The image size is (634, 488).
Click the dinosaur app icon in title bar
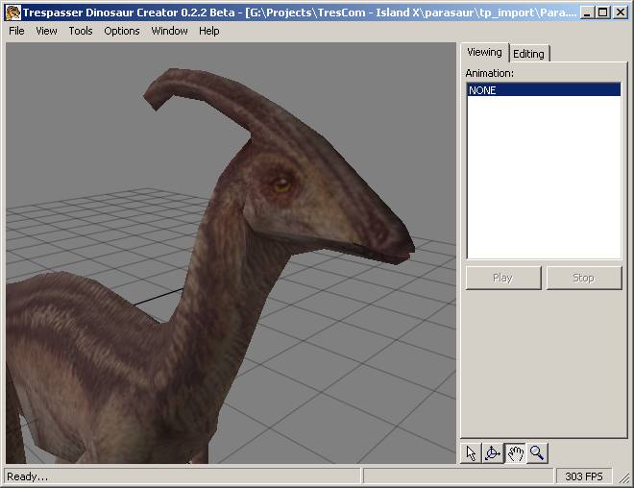(12, 12)
